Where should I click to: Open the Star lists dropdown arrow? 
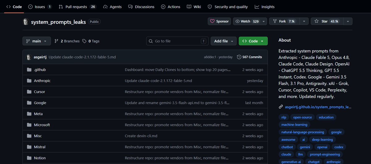(x=348, y=21)
